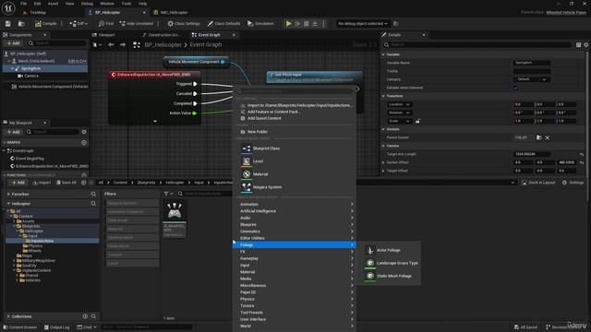Image resolution: width=591 pixels, height=332 pixels.
Task: Expand Socket Offset property row
Action: (x=384, y=162)
